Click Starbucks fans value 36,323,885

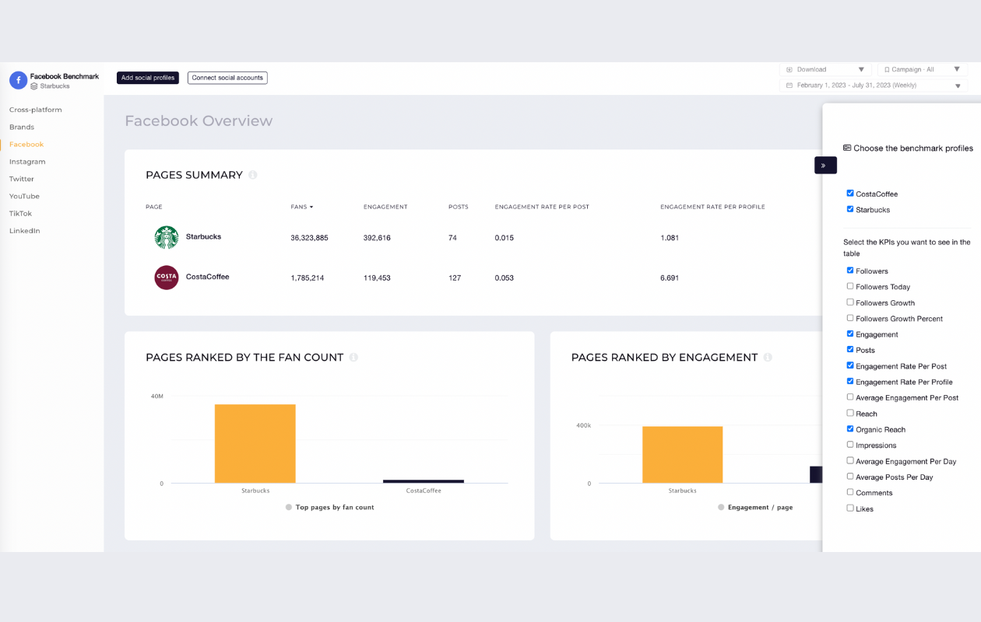pos(309,238)
